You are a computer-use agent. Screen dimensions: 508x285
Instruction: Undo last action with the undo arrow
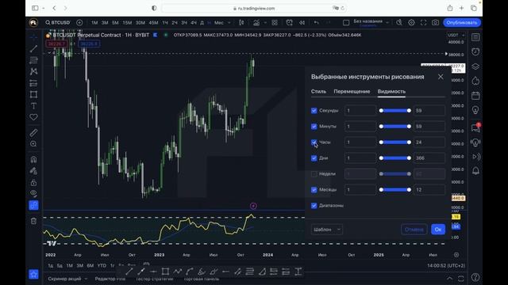coord(316,23)
